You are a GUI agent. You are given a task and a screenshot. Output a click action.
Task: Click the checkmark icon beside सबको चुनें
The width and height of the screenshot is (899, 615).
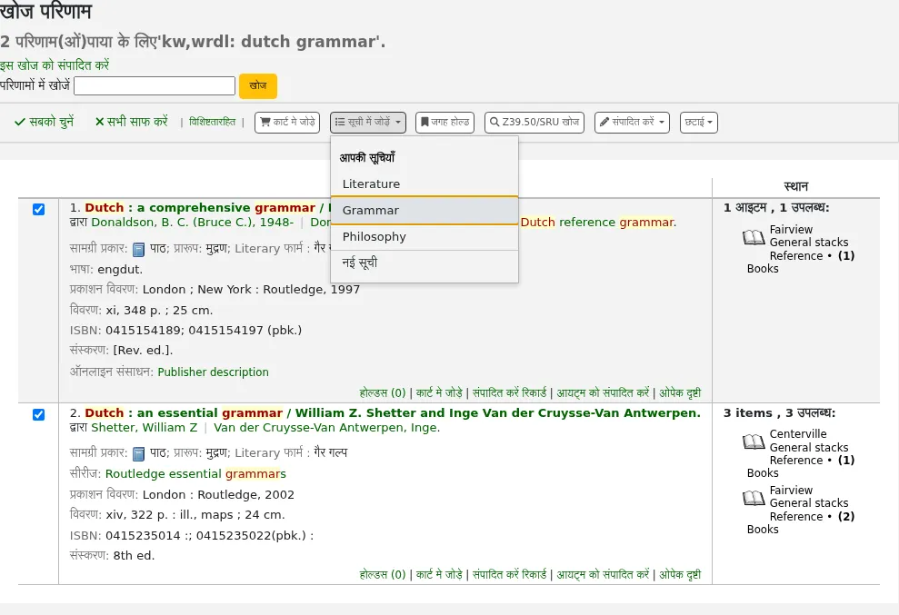click(20, 122)
